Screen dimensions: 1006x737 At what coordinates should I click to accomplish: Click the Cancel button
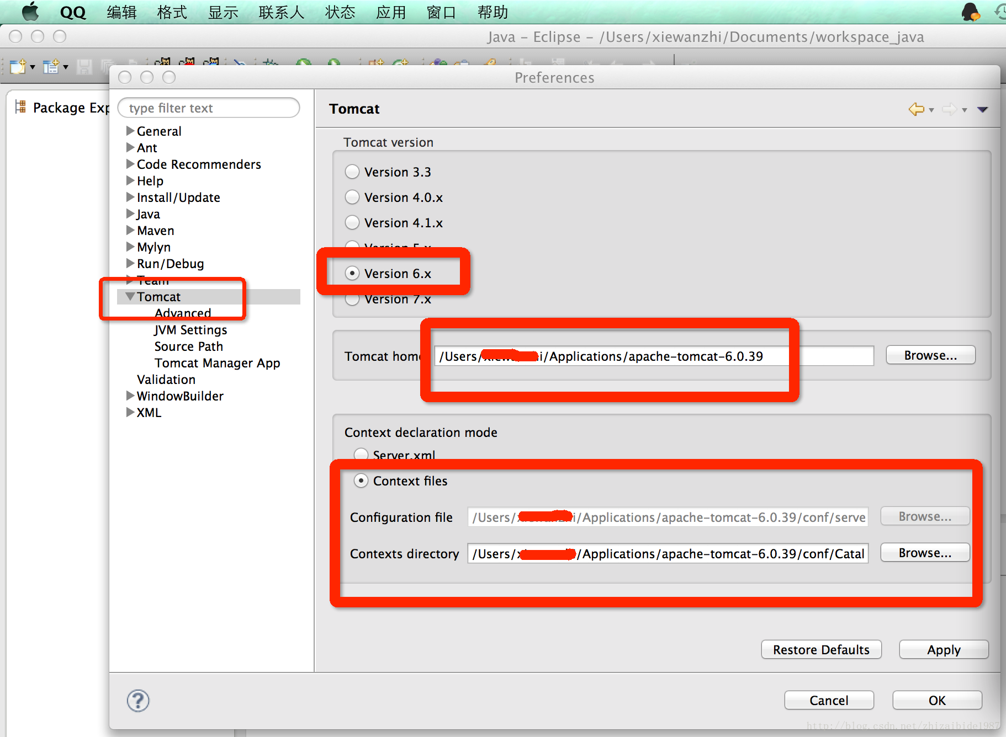[x=829, y=700]
